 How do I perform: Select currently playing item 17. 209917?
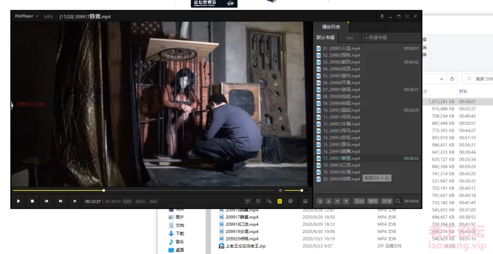(367, 158)
